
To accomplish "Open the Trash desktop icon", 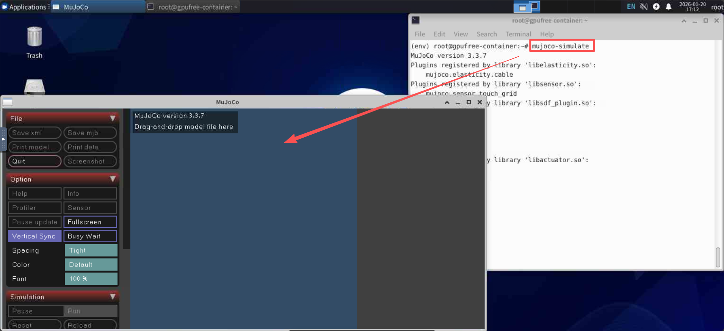I will pyautogui.click(x=34, y=42).
